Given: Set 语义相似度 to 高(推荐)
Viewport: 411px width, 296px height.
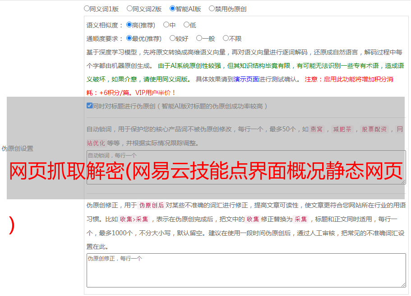Looking at the screenshot, I should (x=129, y=25).
